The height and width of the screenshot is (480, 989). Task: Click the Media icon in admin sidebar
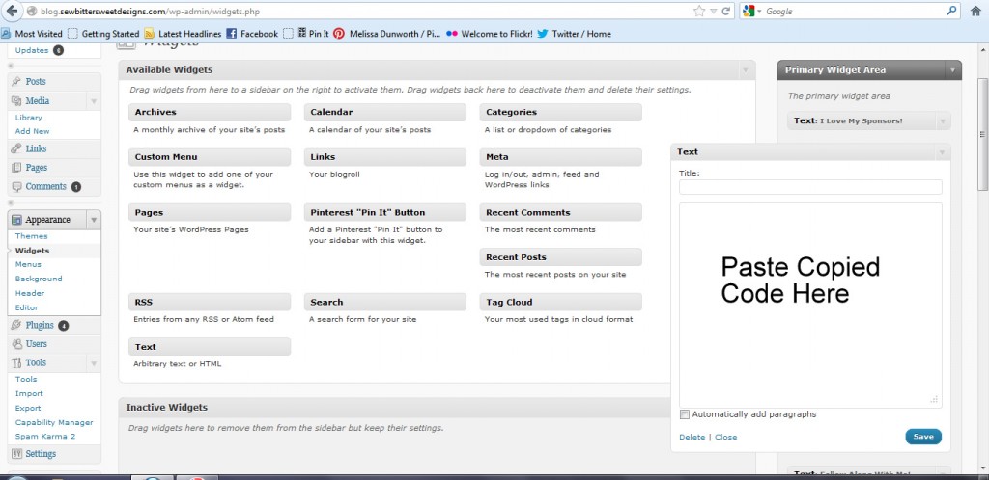(16, 101)
